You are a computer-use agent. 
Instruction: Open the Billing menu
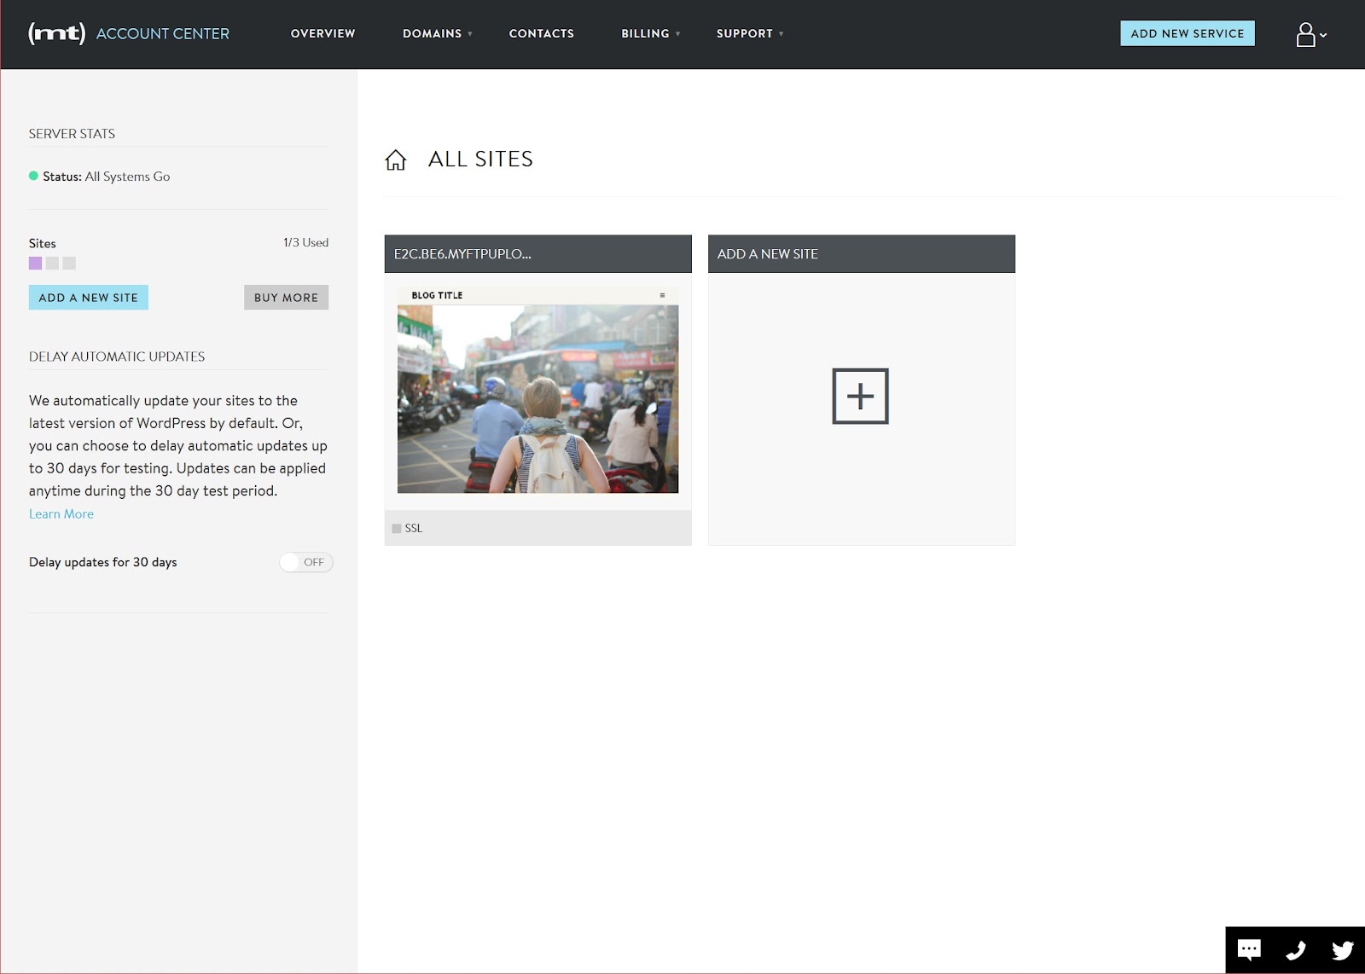click(645, 33)
